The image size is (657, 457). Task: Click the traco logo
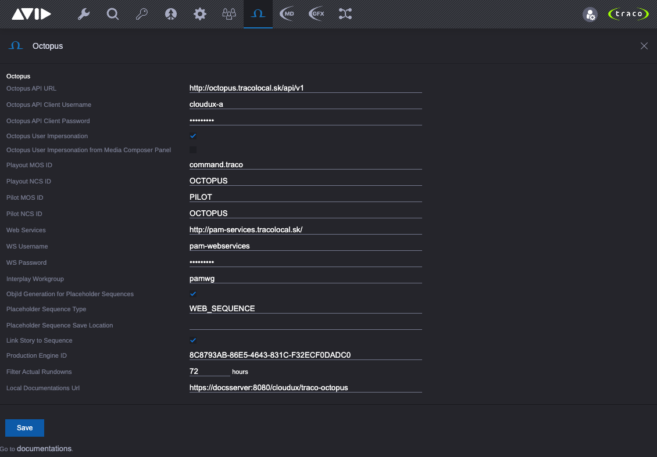tap(628, 15)
